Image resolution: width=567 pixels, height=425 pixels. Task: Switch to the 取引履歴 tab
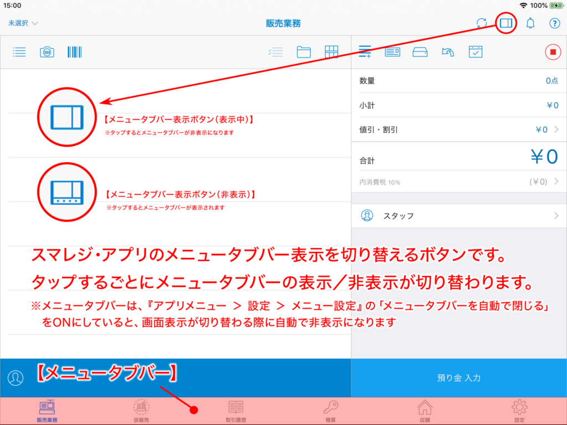[236, 411]
